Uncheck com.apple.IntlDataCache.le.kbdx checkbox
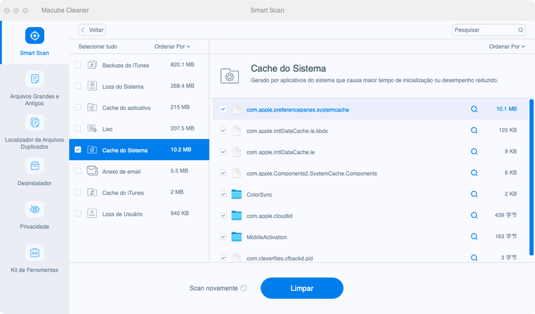Image resolution: width=535 pixels, height=314 pixels. (223, 130)
